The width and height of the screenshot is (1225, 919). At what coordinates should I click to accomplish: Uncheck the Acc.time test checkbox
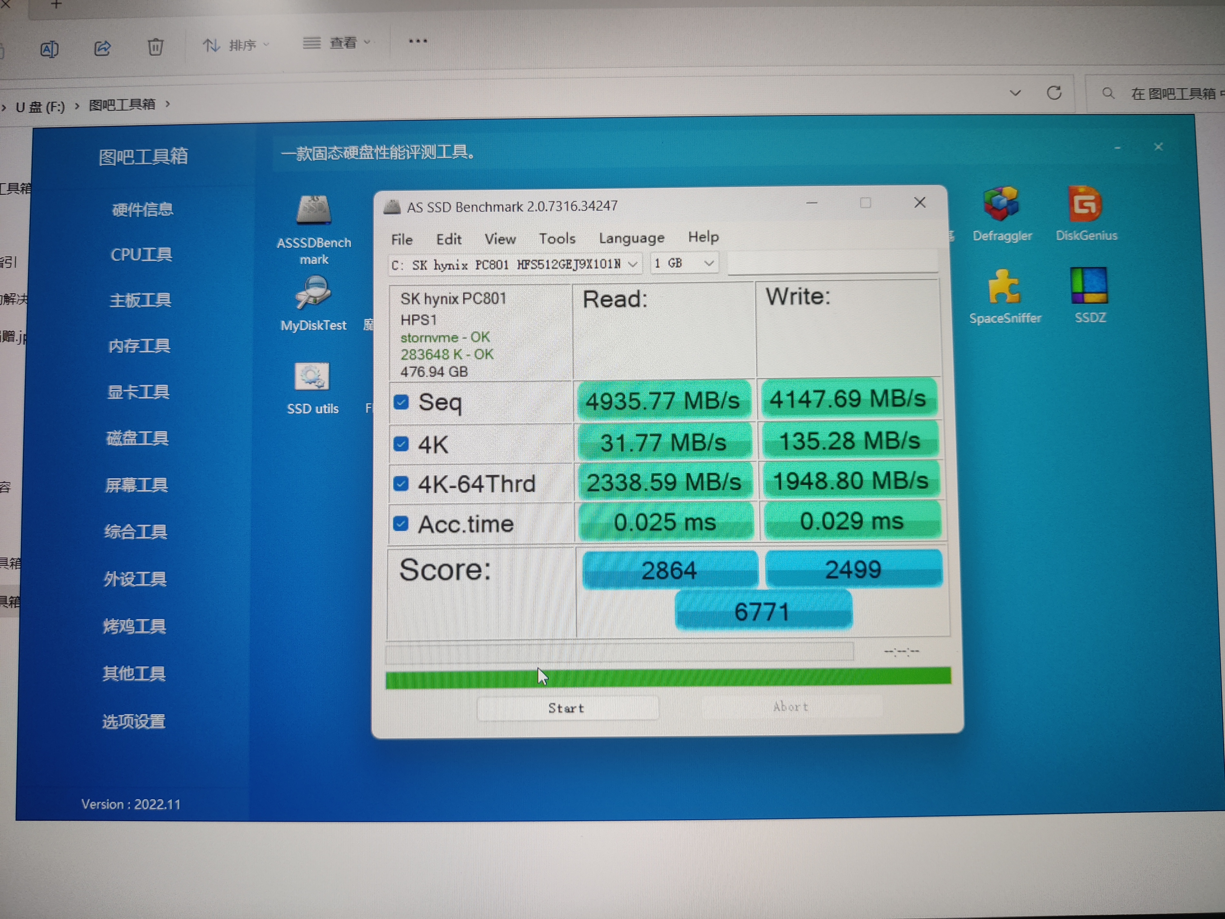tap(400, 524)
